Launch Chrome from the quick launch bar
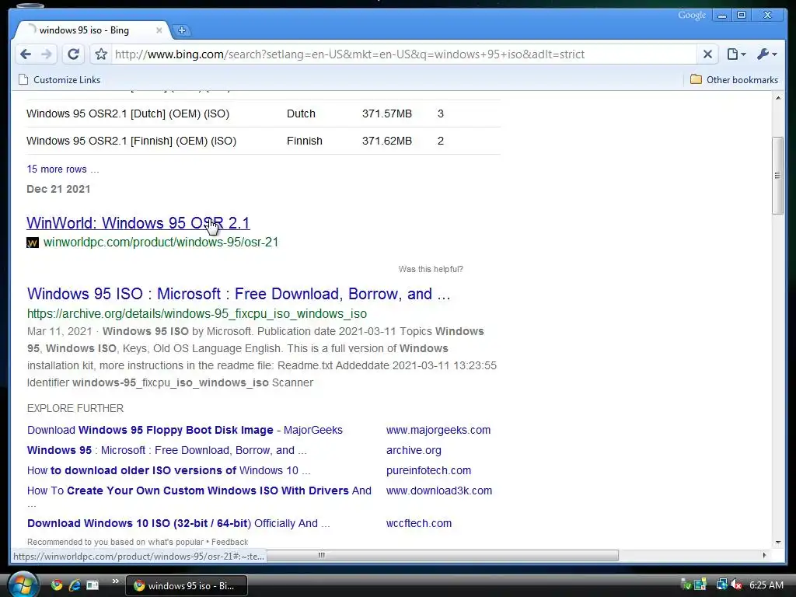Viewport: 796px width, 597px height. point(56,585)
